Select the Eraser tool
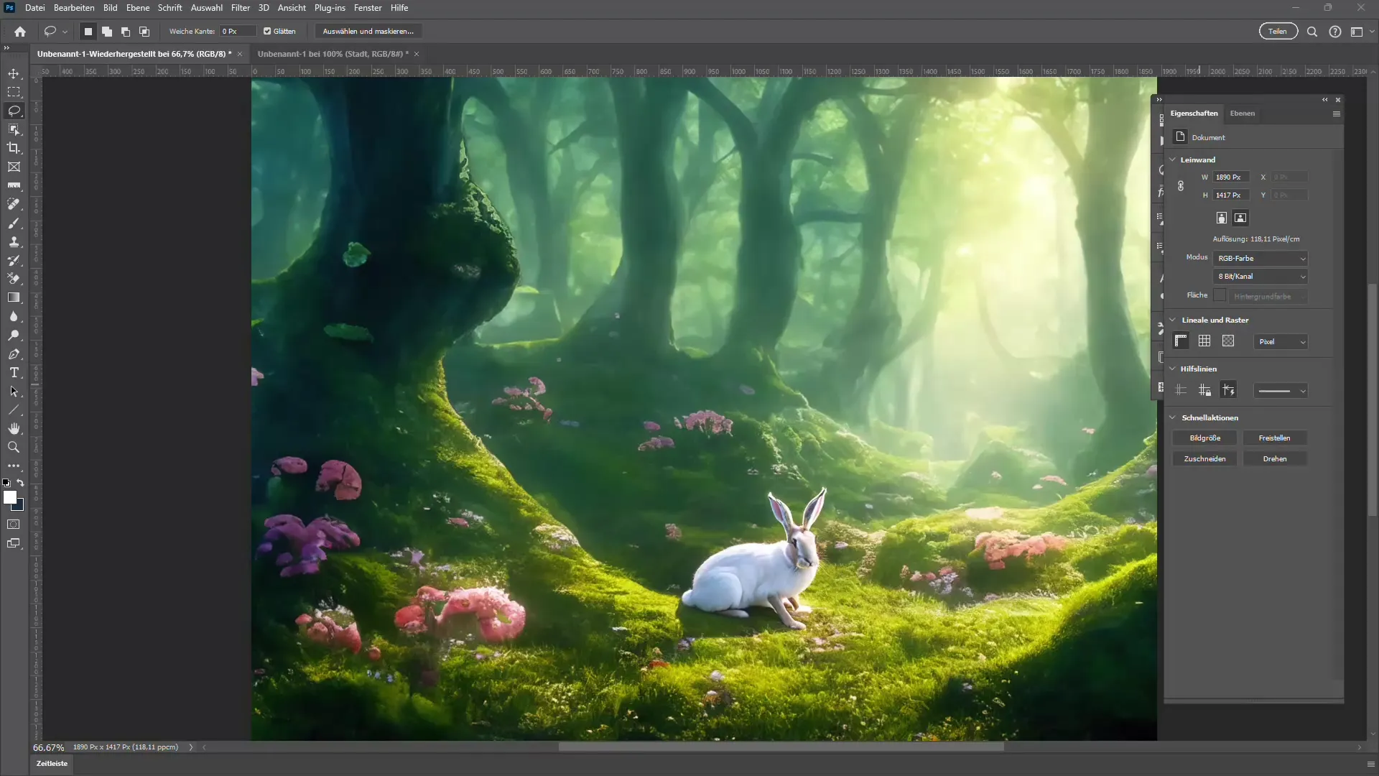Viewport: 1379px width, 776px height. click(14, 279)
